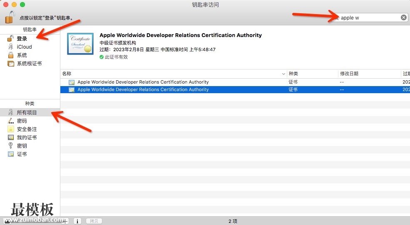Click the '--' modified-date cell of highlighted row
The height and width of the screenshot is (225, 410).
click(342, 90)
